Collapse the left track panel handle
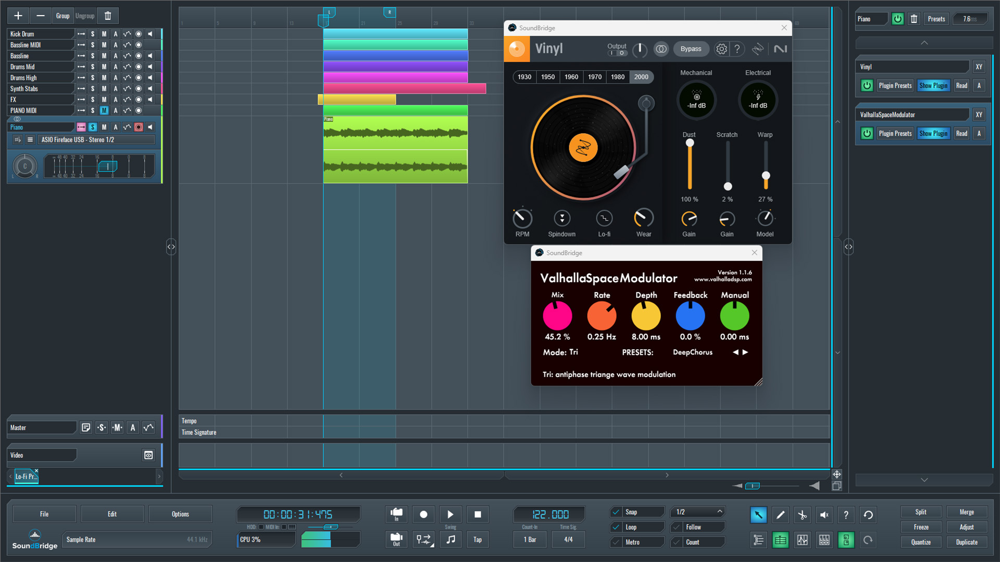The image size is (1000, 562). [x=171, y=247]
